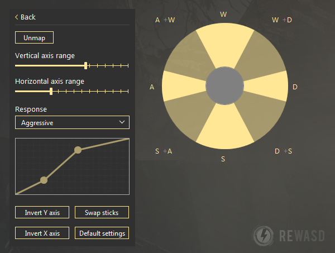This screenshot has width=335, height=253.
Task: Select the W zone at top of wheel
Action: pos(225,45)
